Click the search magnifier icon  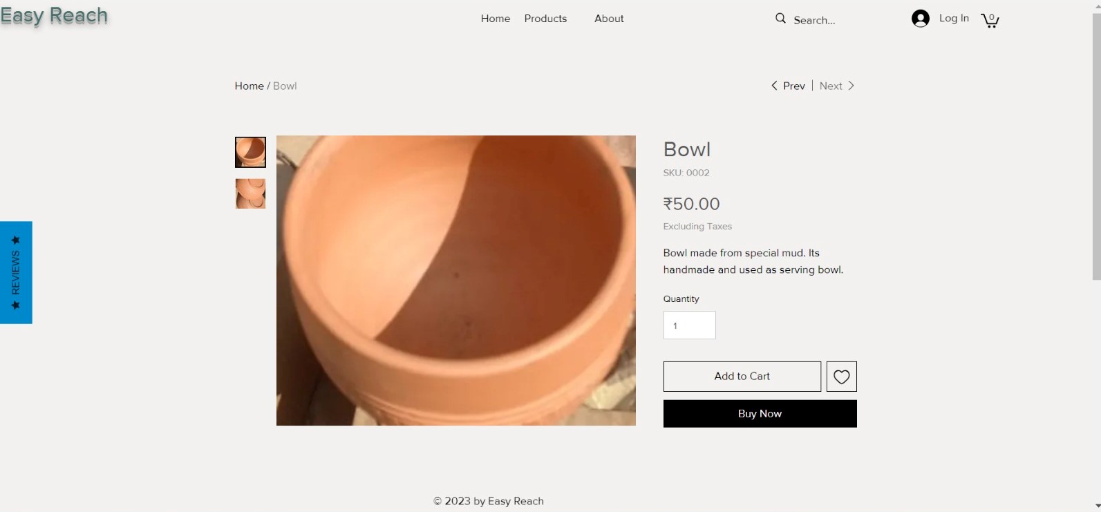pos(780,19)
